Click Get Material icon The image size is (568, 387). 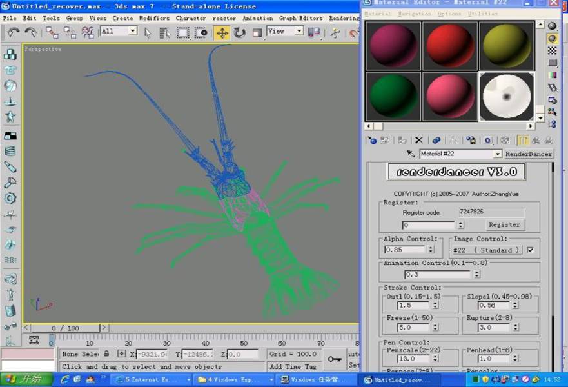pos(372,140)
